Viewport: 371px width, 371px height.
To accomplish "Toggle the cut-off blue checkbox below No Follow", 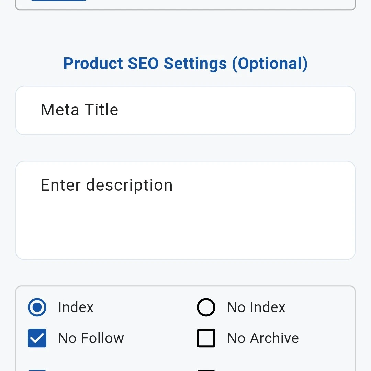I will click(x=37, y=370).
